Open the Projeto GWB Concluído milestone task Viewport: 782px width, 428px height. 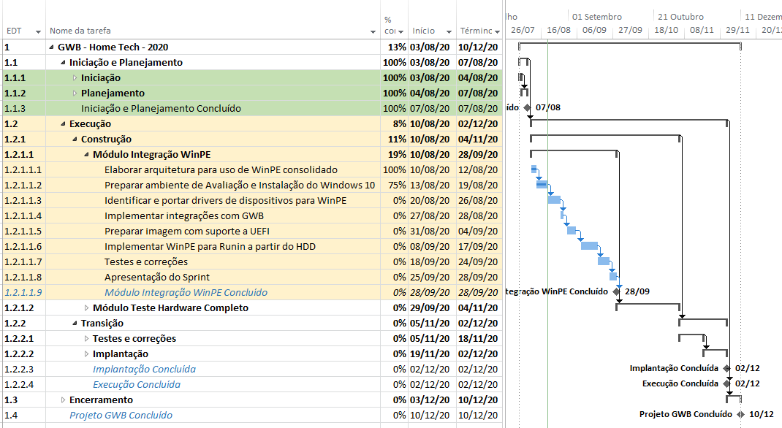point(121,415)
